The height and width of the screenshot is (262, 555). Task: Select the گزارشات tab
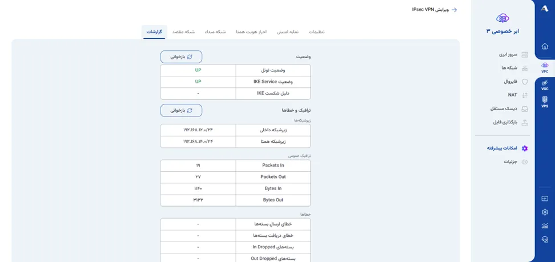pyautogui.click(x=154, y=32)
